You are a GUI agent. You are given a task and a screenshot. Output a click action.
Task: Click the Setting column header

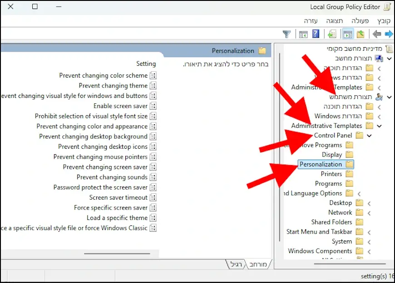click(x=146, y=63)
